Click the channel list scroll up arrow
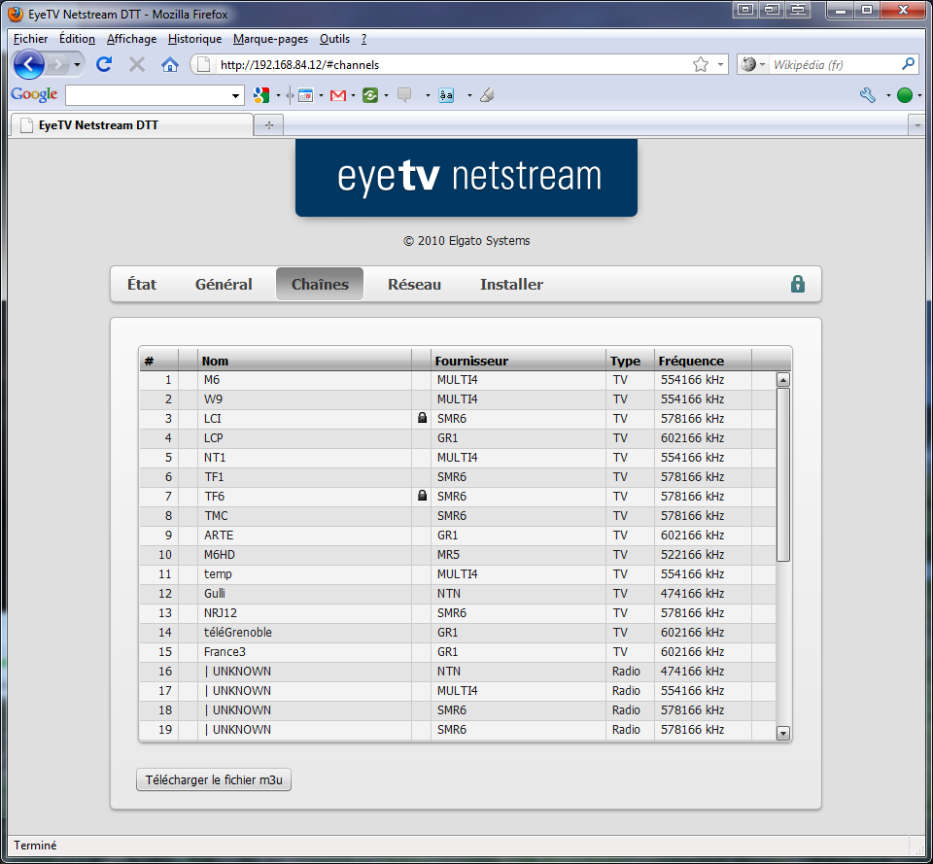Image resolution: width=933 pixels, height=864 pixels. (x=783, y=380)
